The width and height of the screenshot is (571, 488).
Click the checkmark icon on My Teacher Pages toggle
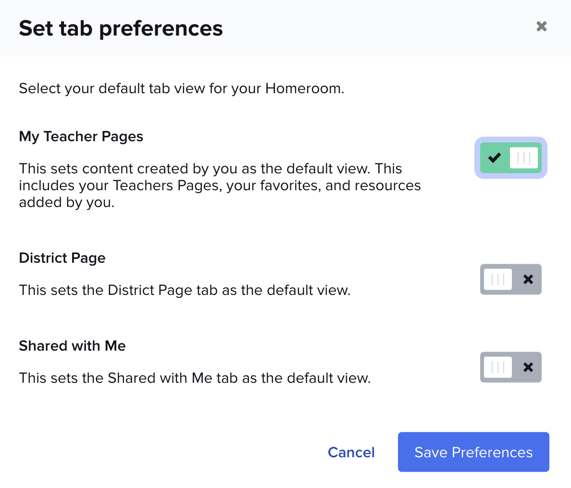tap(494, 158)
